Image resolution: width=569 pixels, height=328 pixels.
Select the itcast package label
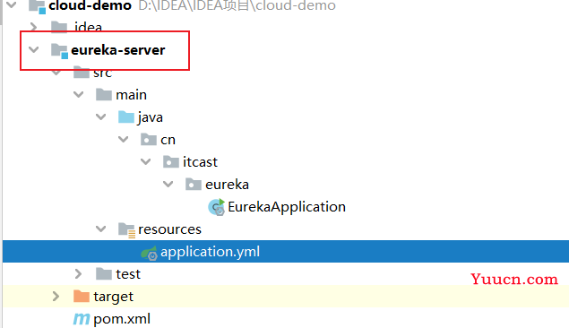point(200,162)
